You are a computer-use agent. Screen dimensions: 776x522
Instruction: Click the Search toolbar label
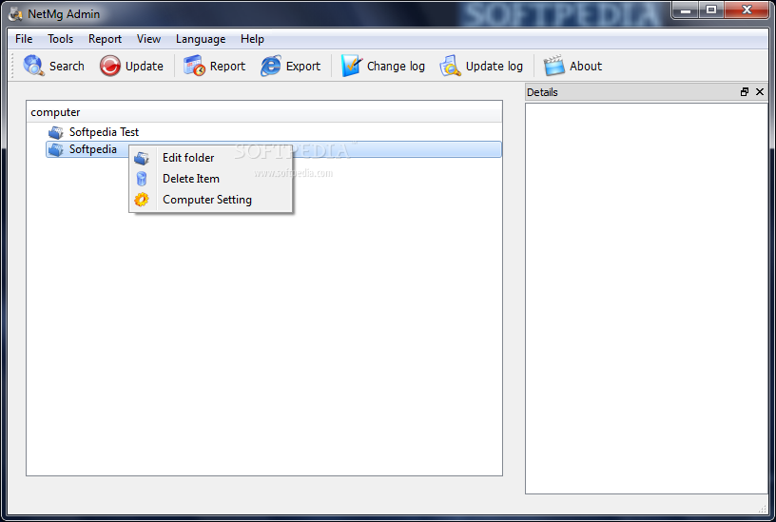pos(67,67)
